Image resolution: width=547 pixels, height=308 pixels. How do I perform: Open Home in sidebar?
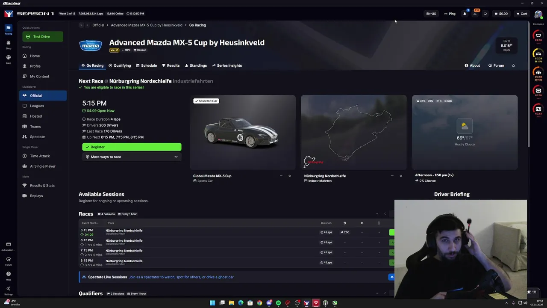click(43, 56)
